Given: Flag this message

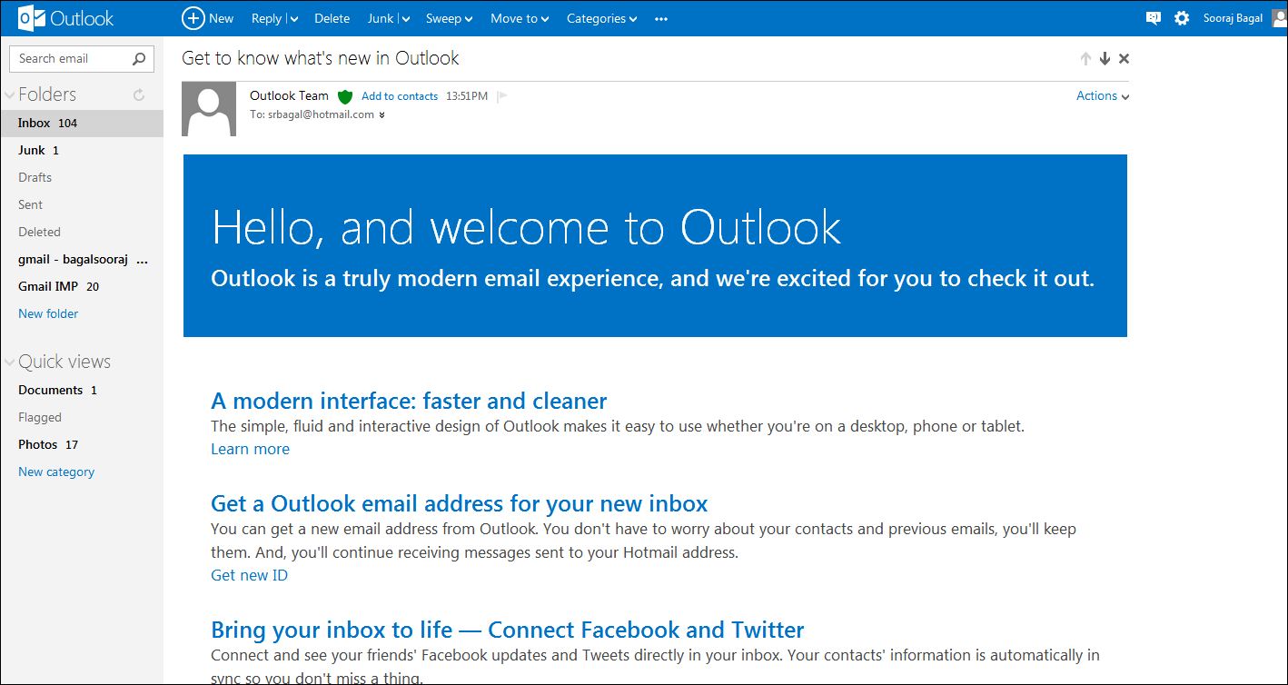Looking at the screenshot, I should coord(502,96).
